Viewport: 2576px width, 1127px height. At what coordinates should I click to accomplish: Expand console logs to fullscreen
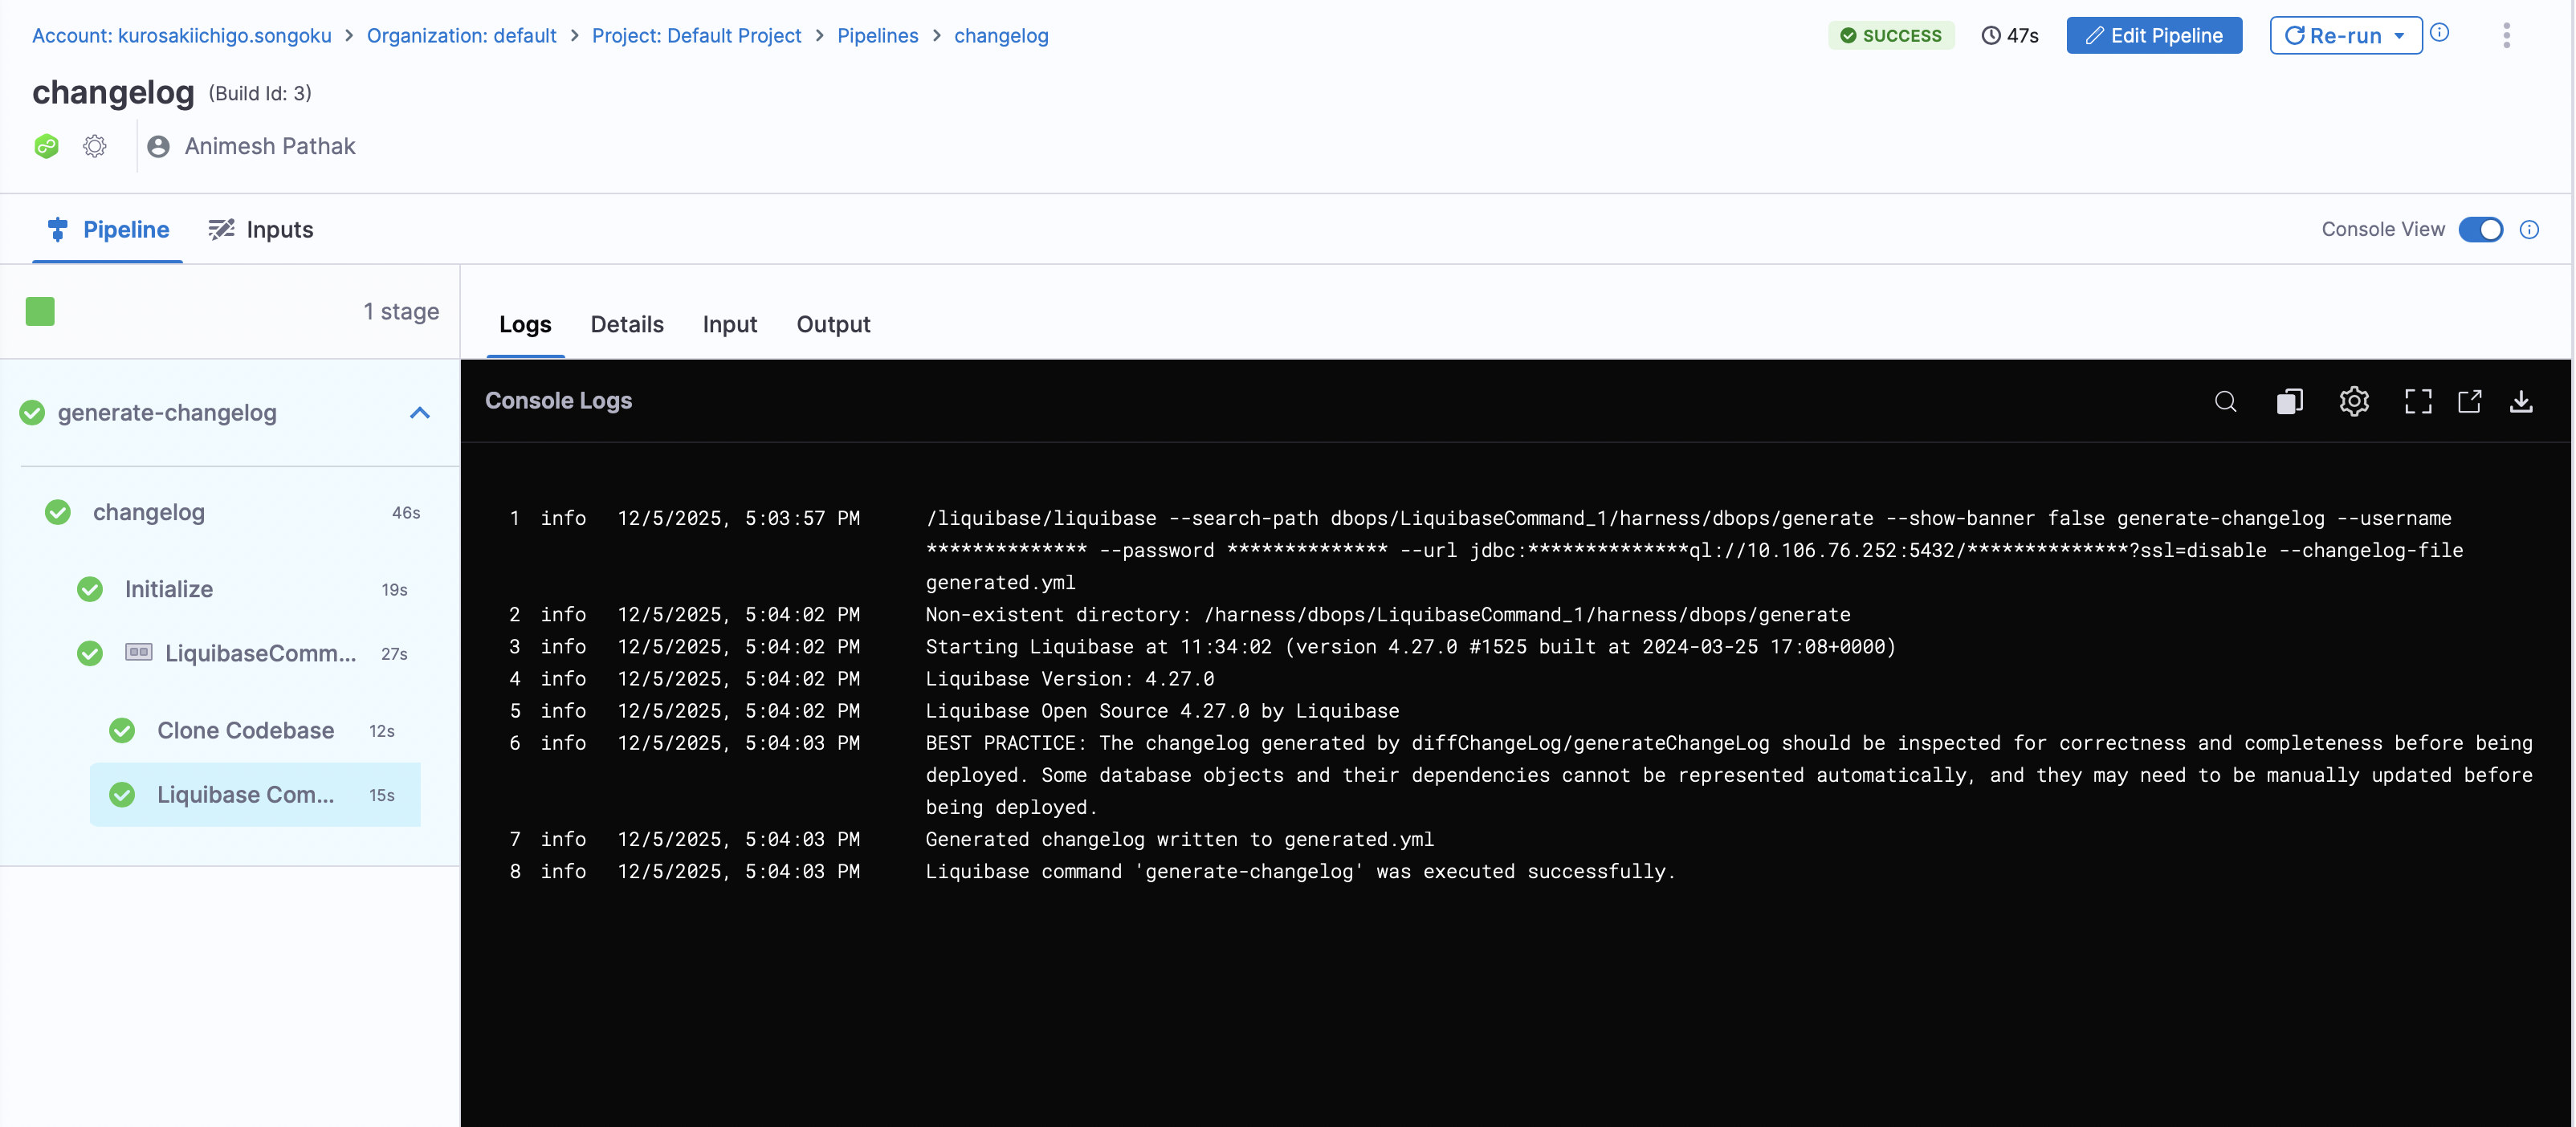[x=2418, y=401]
